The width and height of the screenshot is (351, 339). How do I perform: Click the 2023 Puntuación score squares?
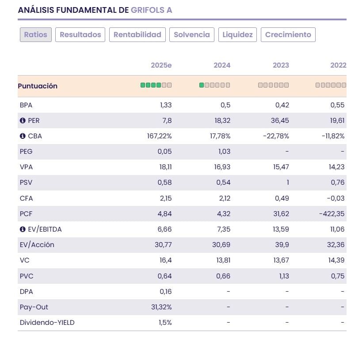[x=274, y=85]
